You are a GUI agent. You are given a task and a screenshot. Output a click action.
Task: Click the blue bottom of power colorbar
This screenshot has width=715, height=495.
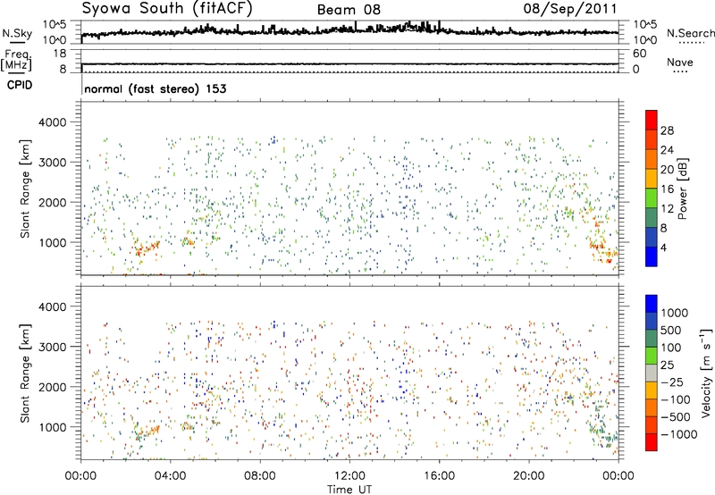(652, 256)
